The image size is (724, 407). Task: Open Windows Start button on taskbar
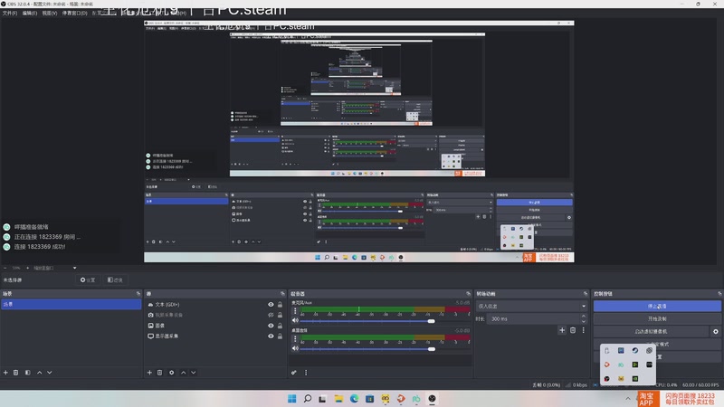pos(291,399)
